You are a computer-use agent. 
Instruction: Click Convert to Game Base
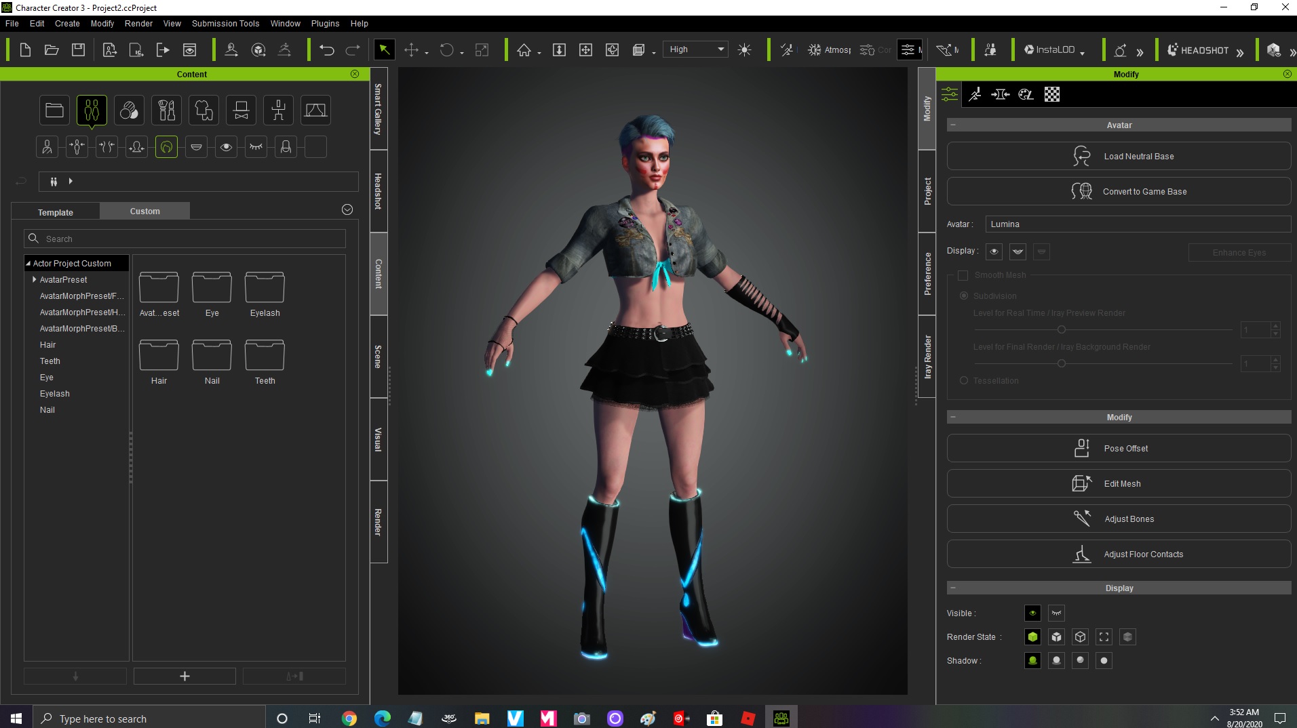click(1119, 191)
